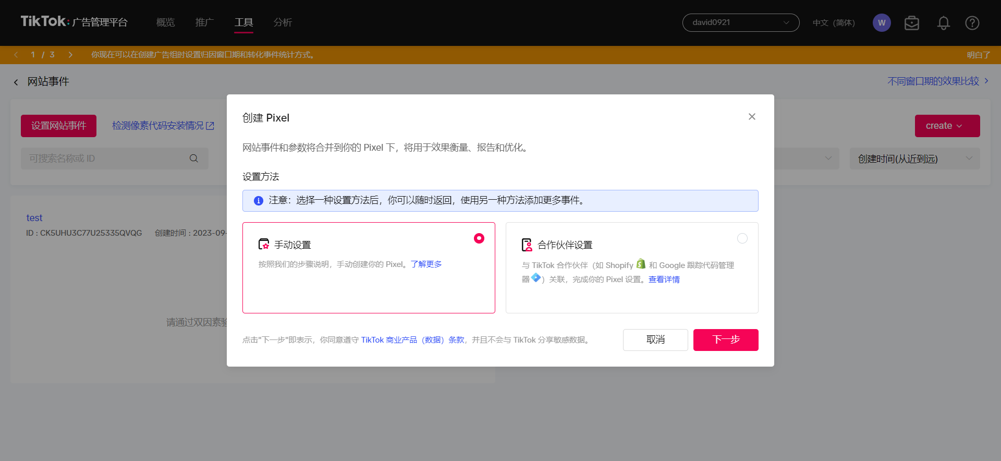Open the W user avatar menu

tap(882, 23)
